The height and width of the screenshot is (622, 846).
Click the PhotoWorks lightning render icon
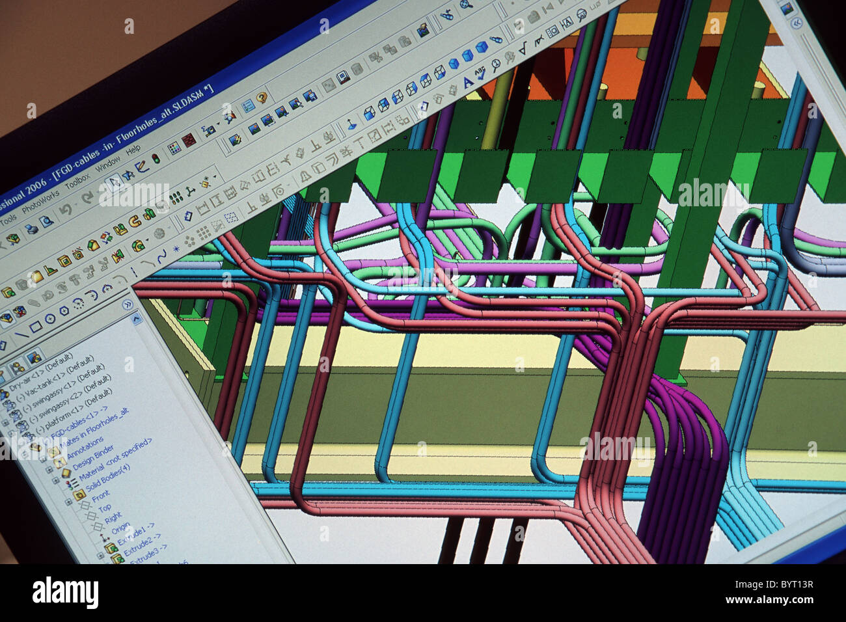[x=236, y=139]
